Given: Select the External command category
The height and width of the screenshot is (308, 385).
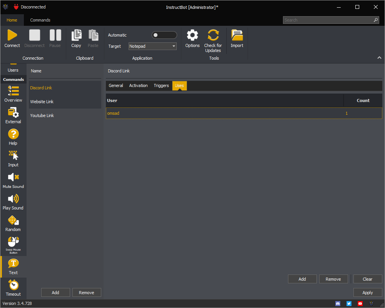Looking at the screenshot, I should (13, 115).
